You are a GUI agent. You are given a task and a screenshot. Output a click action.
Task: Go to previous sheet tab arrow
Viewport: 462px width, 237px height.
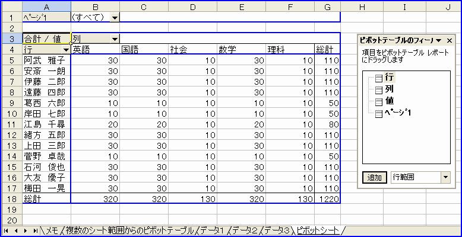[16, 230]
